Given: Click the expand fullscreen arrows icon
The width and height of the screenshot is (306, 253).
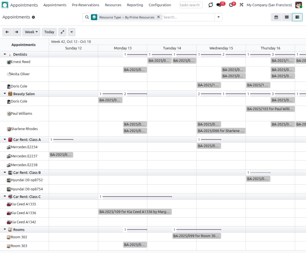Looking at the screenshot, I should tap(62, 32).
